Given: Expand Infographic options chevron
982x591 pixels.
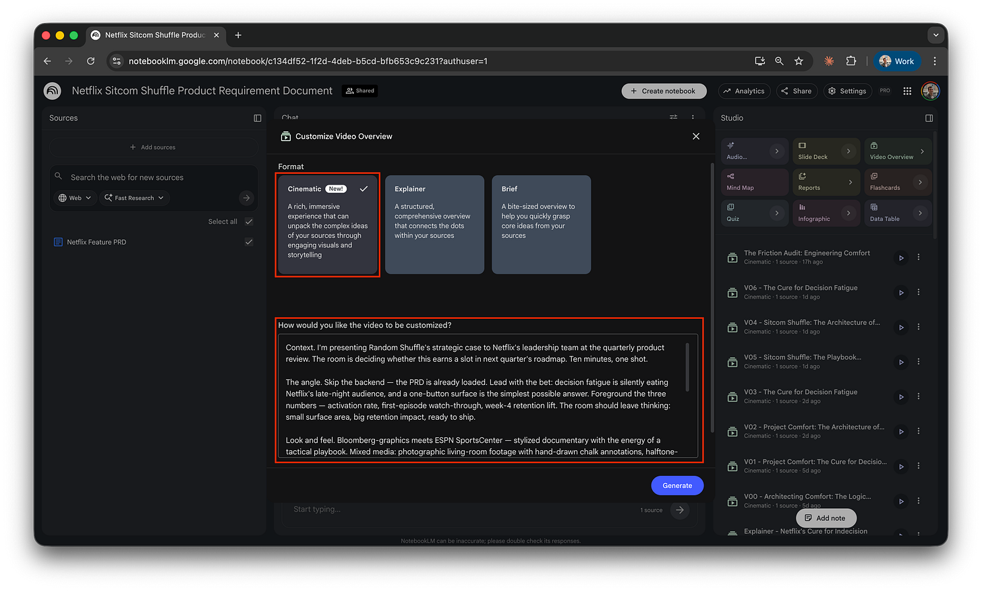Looking at the screenshot, I should 848,214.
